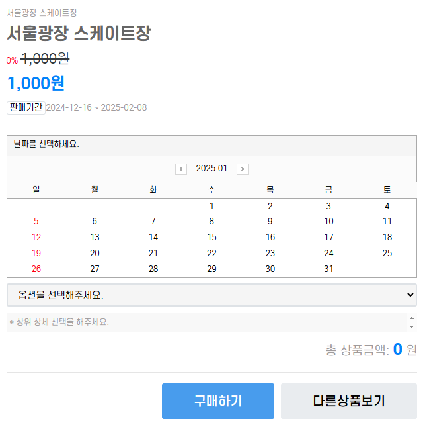This screenshot has width=421, height=425.
Task: Select January 15 on the calendar
Action: pyautogui.click(x=212, y=237)
